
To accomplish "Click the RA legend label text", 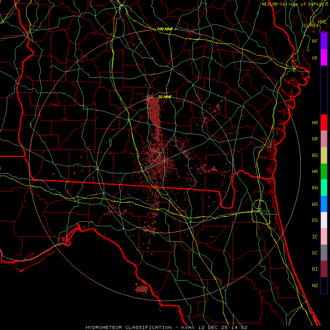I will (315, 188).
